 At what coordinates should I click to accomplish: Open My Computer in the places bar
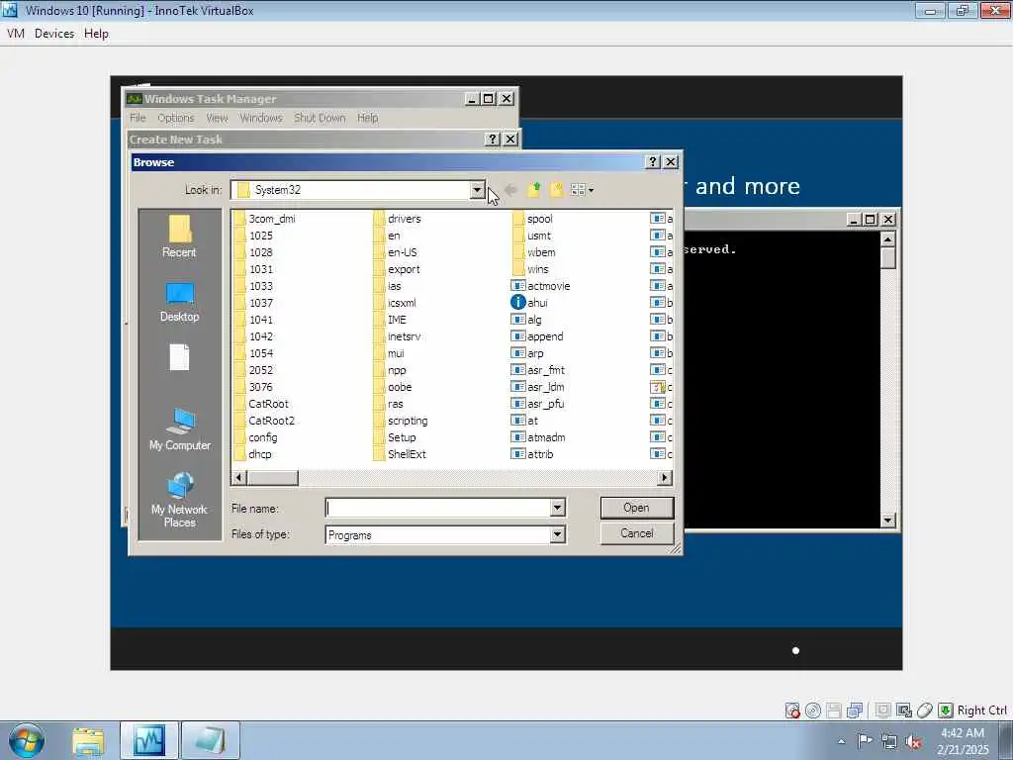coord(180,429)
